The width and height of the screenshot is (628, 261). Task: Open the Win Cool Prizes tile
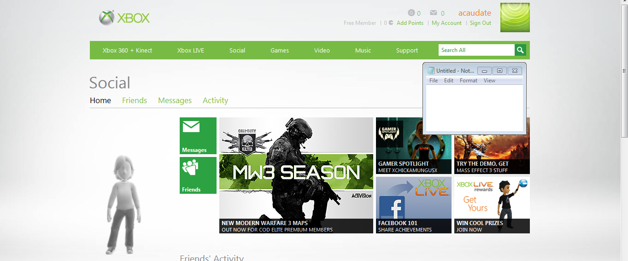pos(492,205)
